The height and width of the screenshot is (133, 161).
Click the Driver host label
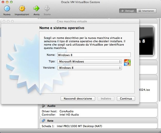coord(49,111)
